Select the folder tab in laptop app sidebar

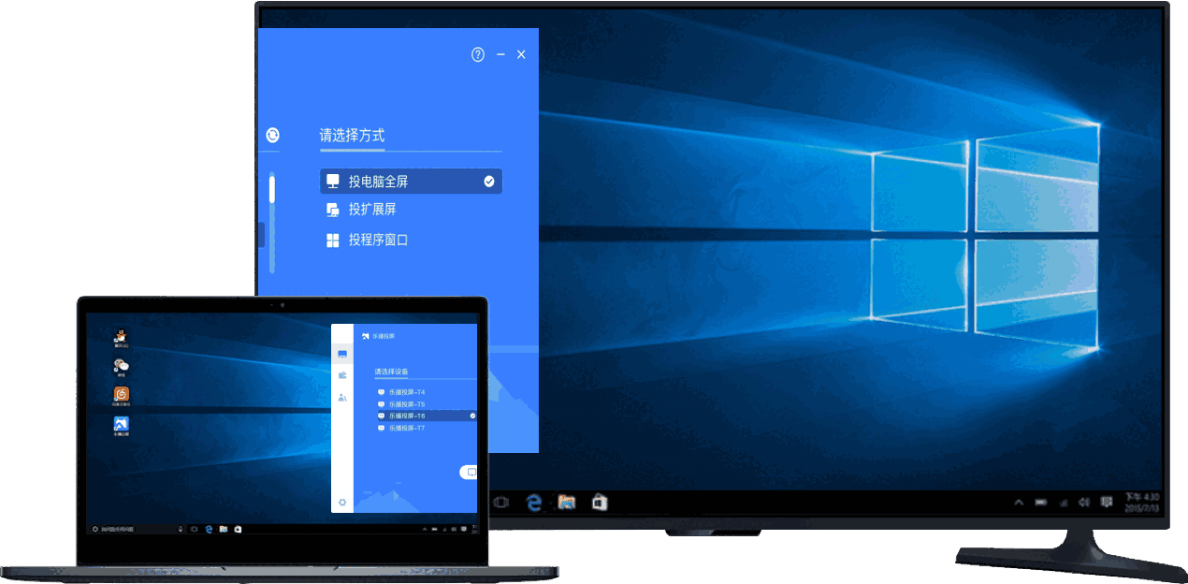tap(342, 374)
